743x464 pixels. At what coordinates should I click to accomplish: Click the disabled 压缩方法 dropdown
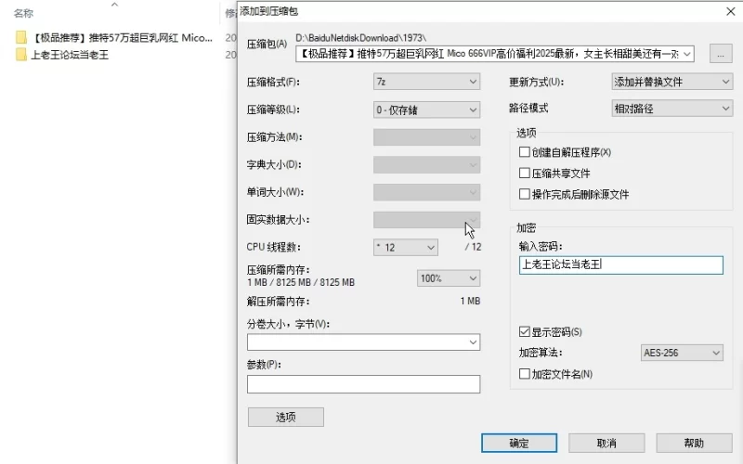(426, 137)
